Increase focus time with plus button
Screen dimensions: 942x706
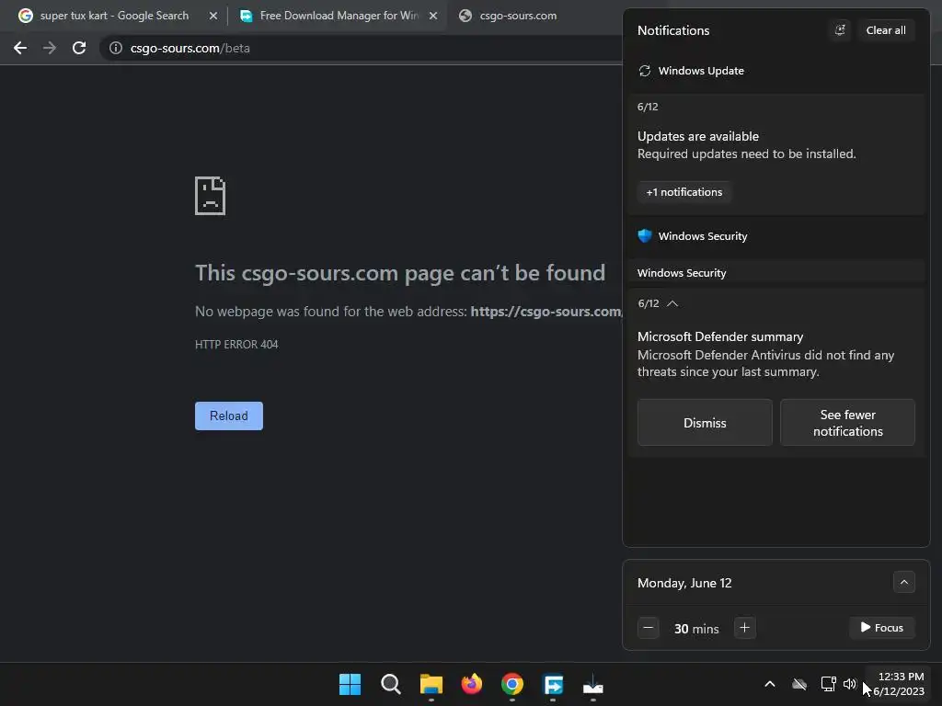(x=744, y=628)
